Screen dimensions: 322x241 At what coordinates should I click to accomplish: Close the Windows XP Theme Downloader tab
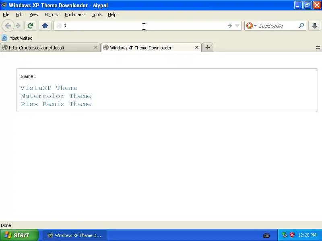point(197,47)
